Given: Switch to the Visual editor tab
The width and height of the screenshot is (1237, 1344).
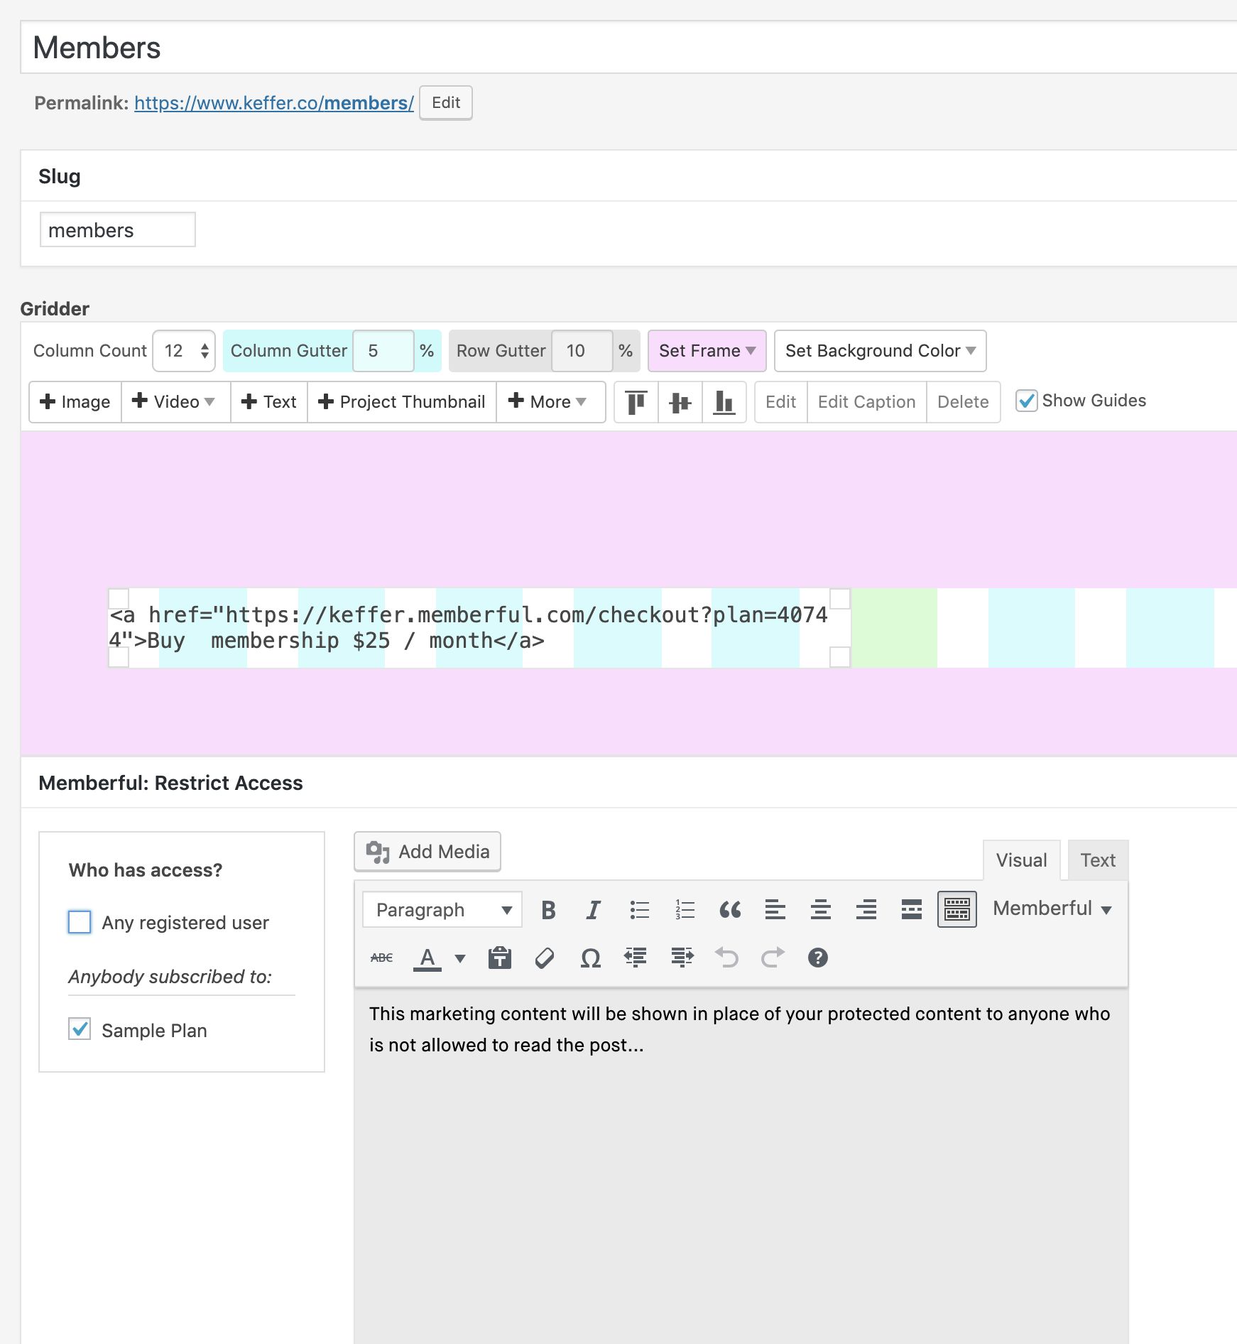Looking at the screenshot, I should [x=1021, y=860].
